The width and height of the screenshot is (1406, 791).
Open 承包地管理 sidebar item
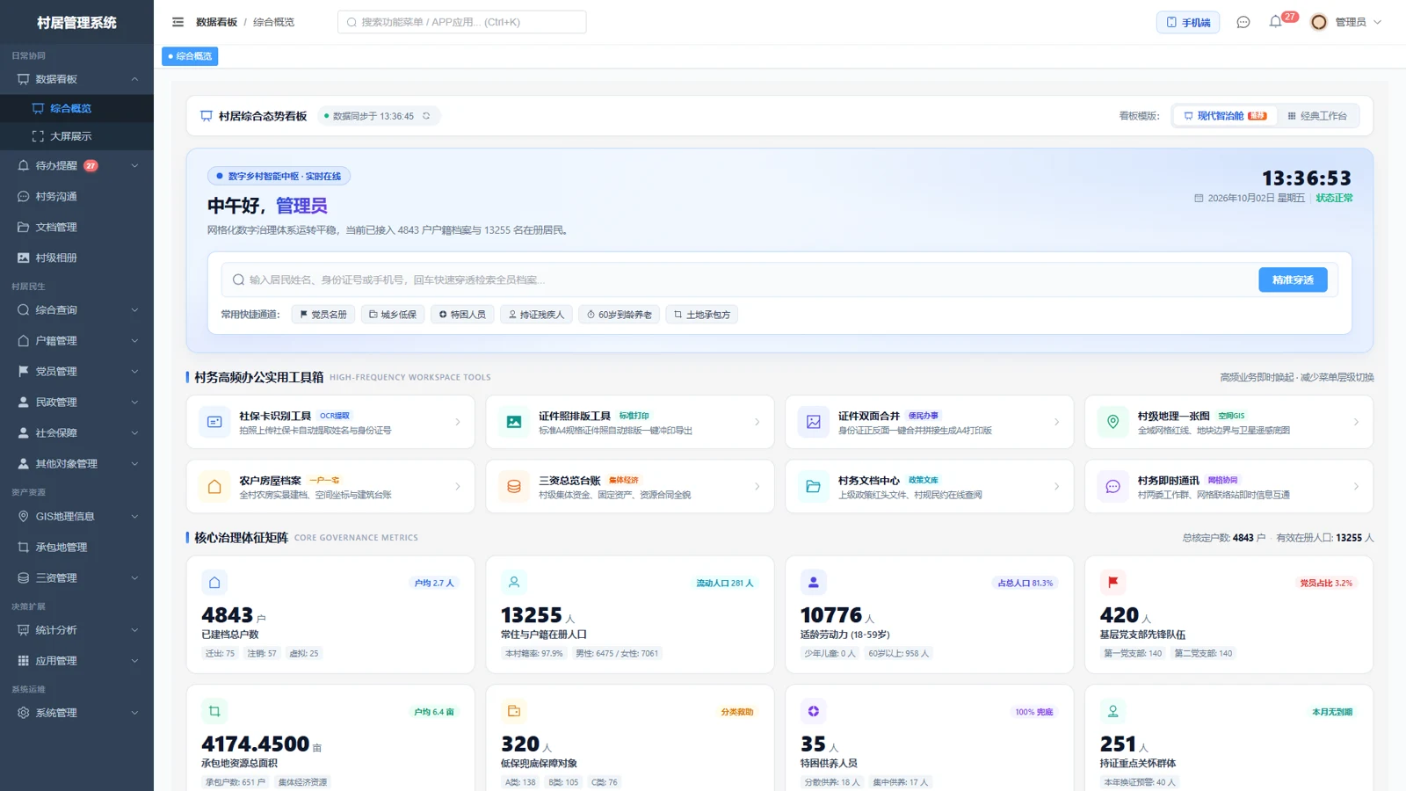click(x=76, y=547)
